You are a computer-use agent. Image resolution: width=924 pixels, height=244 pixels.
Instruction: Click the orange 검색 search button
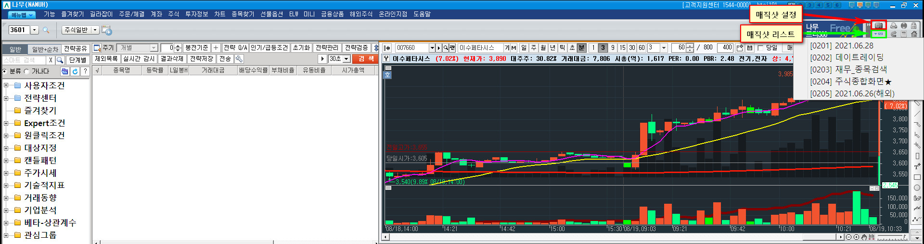(x=365, y=59)
